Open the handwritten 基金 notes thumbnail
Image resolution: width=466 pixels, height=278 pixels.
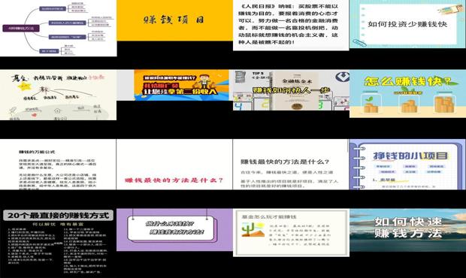(x=59, y=95)
